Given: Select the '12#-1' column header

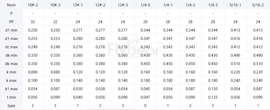Looking at the screenshot, I should click(78, 5).
